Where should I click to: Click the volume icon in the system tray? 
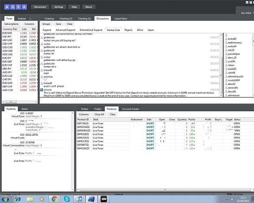click(x=232, y=199)
